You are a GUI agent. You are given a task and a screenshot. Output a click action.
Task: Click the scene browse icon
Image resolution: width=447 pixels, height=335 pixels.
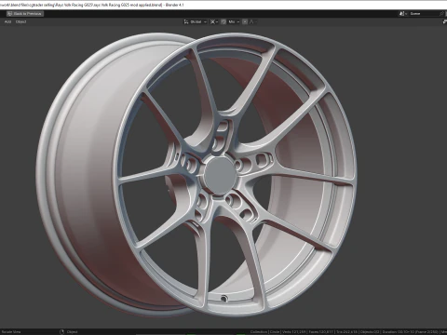click(x=403, y=14)
